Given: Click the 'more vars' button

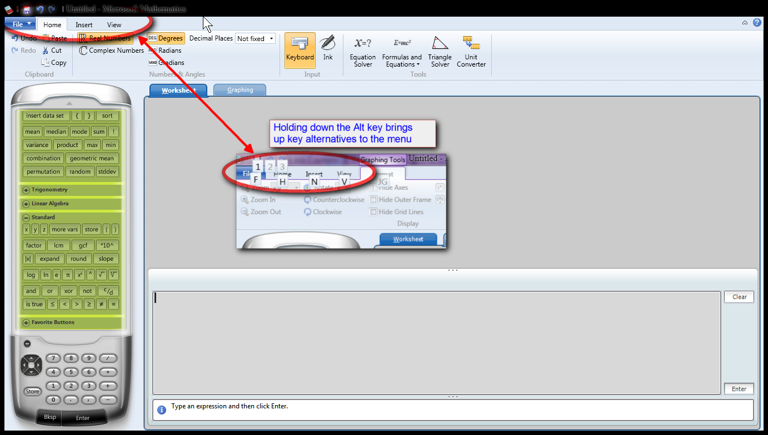Looking at the screenshot, I should (65, 229).
